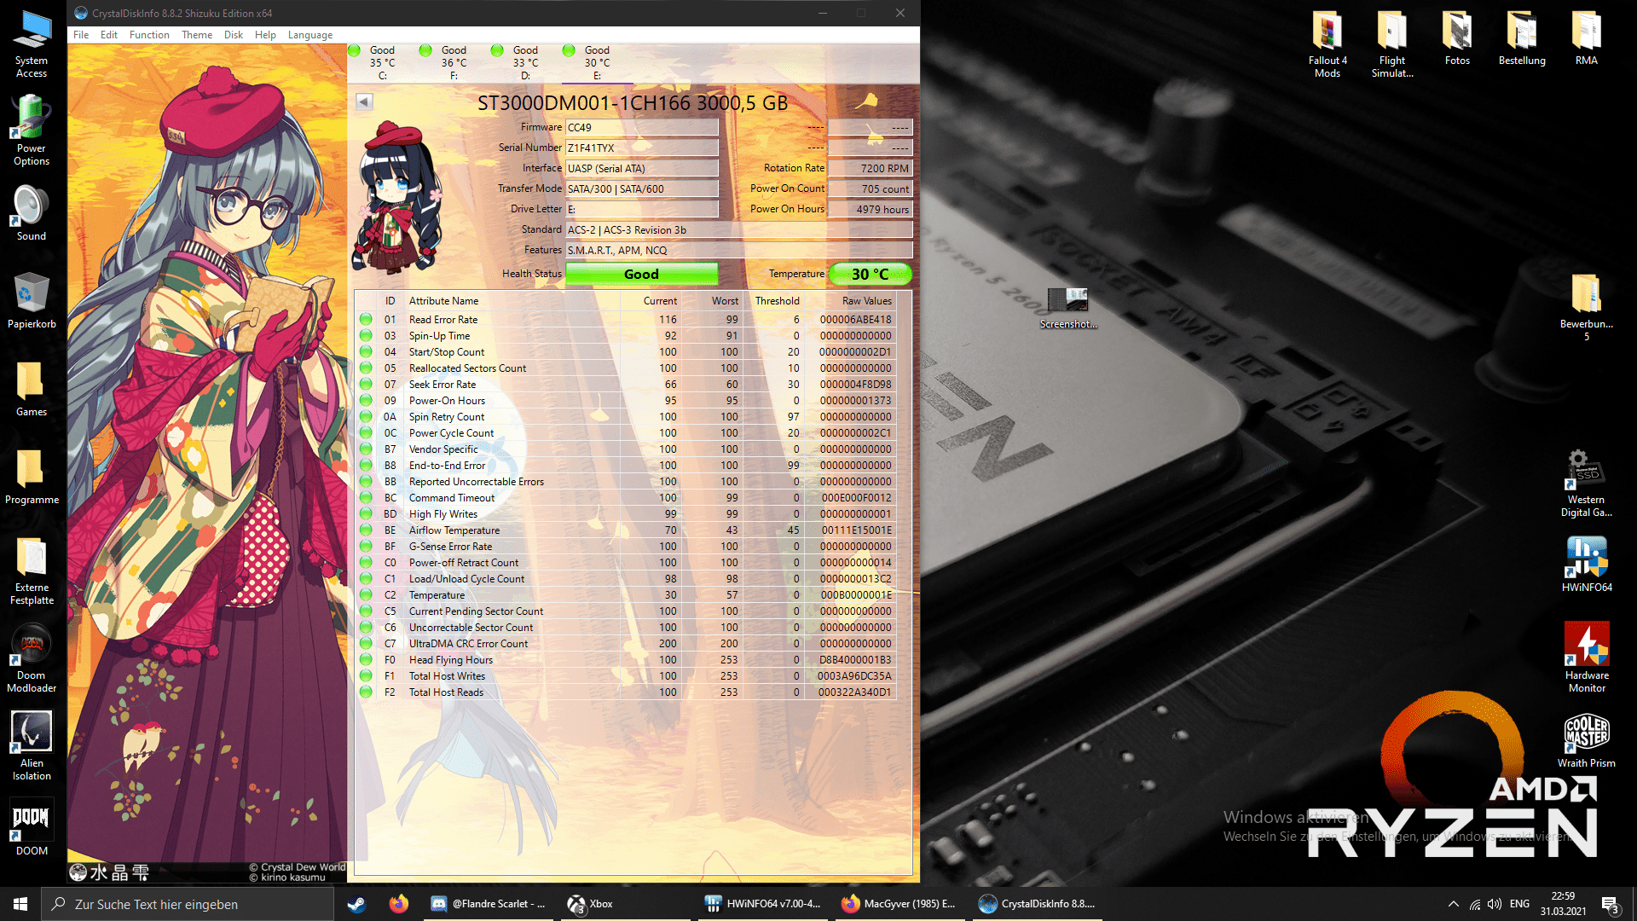The width and height of the screenshot is (1637, 921).
Task: Open the RMA folder
Action: tap(1587, 38)
